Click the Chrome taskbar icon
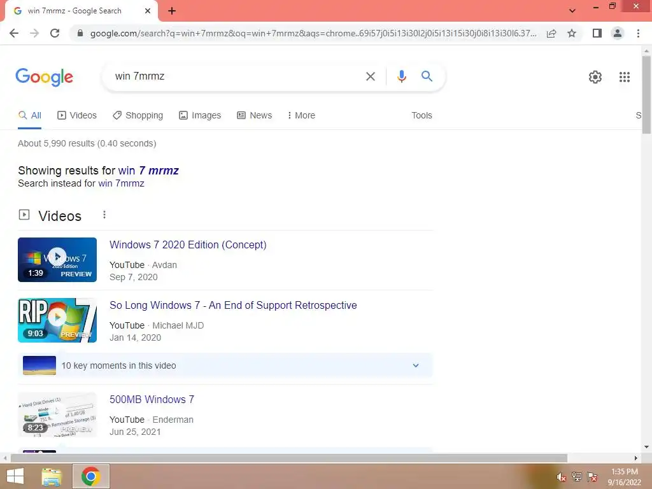This screenshot has width=652, height=489. [x=90, y=476]
